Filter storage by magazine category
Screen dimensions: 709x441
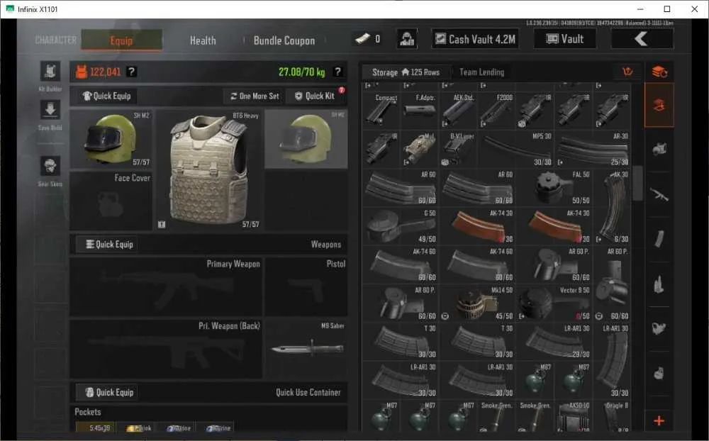tap(659, 239)
